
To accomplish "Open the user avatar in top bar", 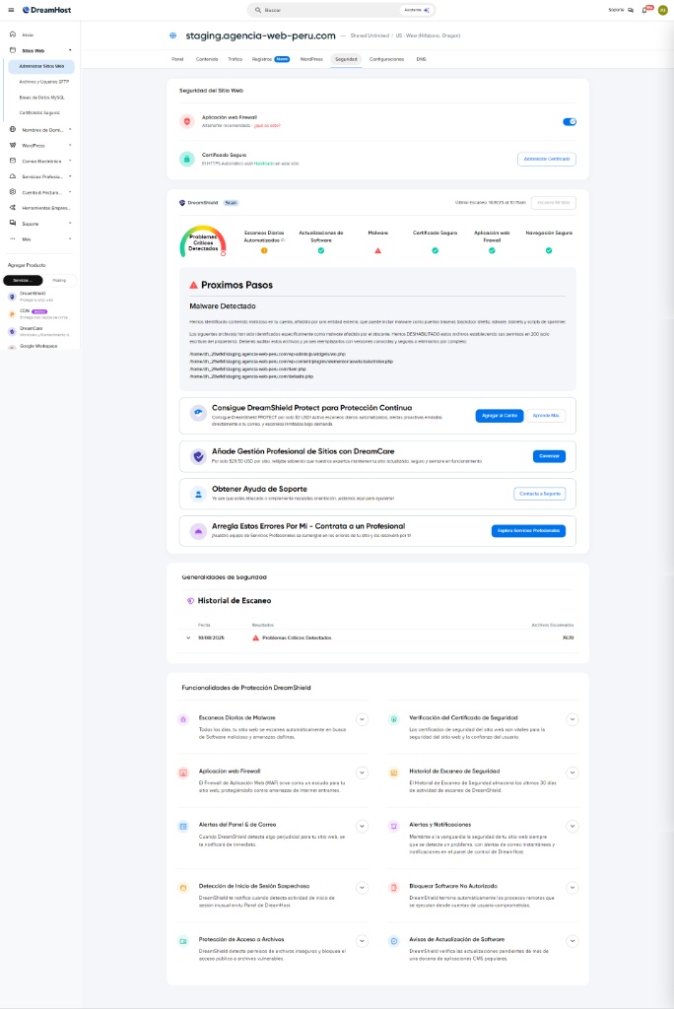I will point(662,10).
